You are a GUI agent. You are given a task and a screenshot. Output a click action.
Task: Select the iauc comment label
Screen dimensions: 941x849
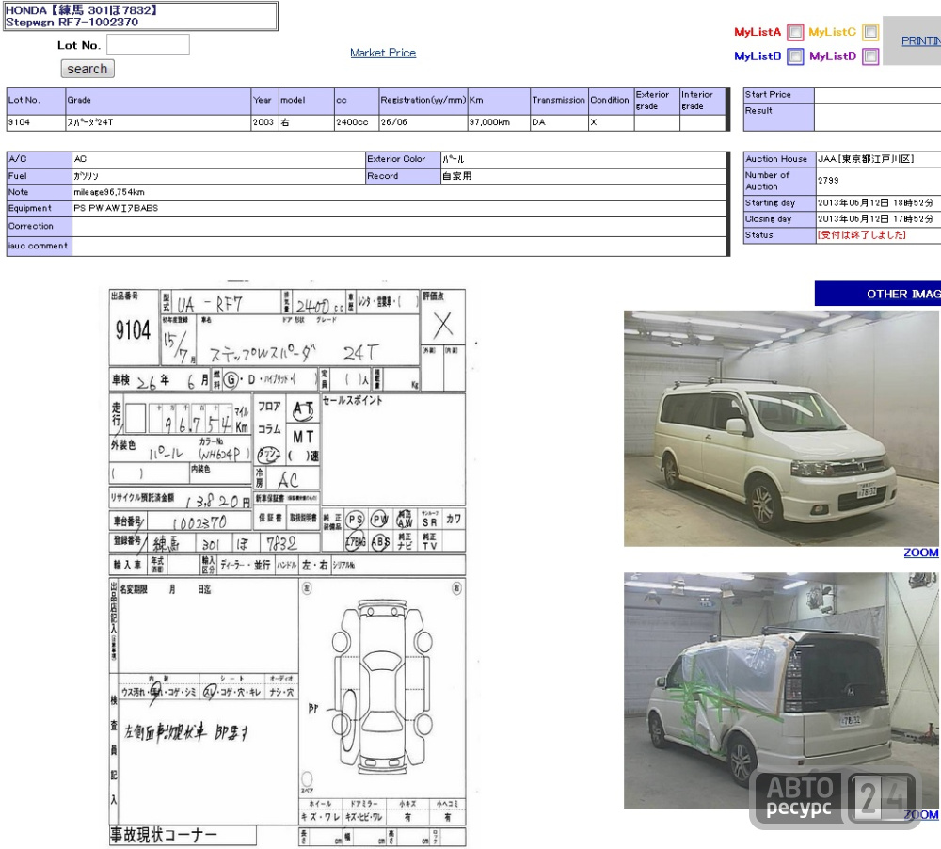(38, 246)
